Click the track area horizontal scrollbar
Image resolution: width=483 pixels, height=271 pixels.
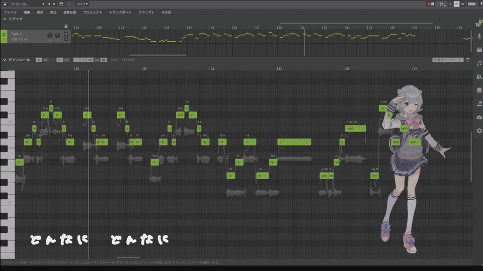[157, 55]
